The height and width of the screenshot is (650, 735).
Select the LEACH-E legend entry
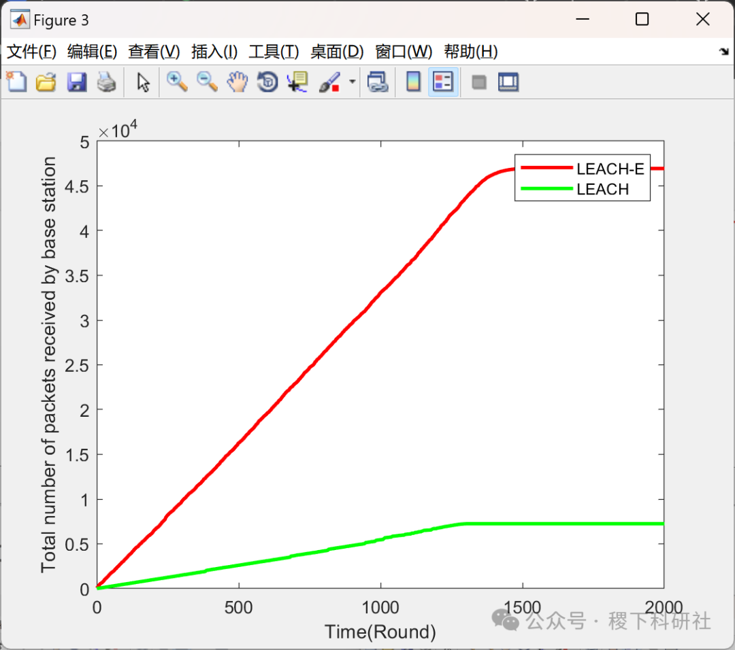click(610, 169)
